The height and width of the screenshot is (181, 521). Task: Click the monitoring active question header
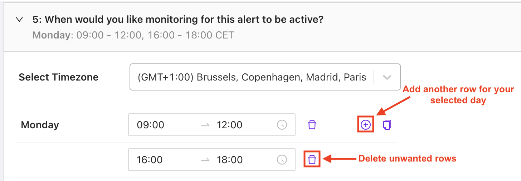[178, 20]
